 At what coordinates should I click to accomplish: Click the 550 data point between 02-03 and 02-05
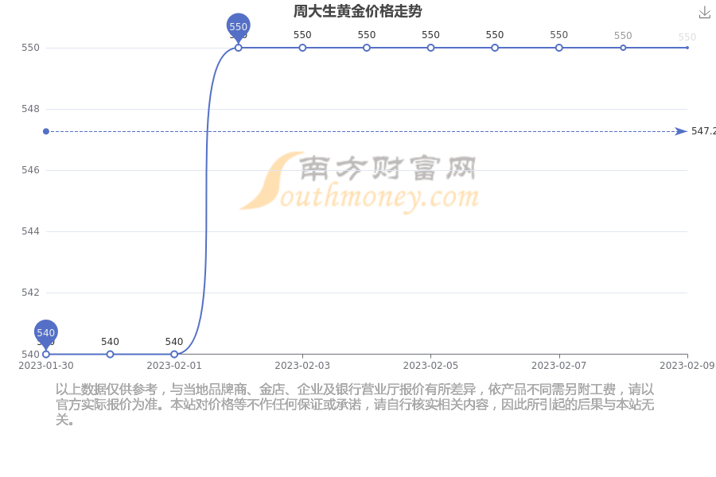tap(367, 48)
